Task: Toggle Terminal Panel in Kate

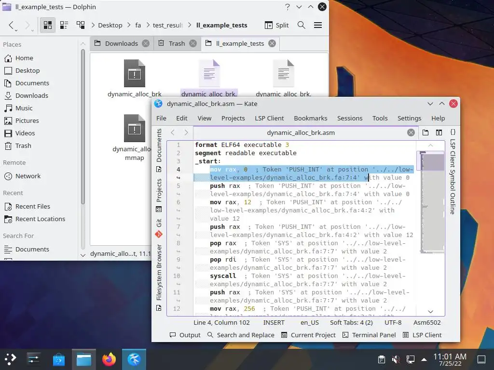Action: click(369, 335)
